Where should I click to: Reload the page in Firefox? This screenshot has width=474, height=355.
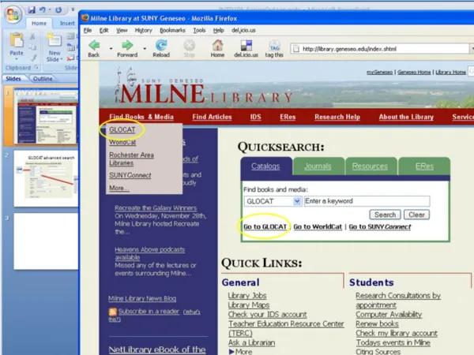pyautogui.click(x=161, y=45)
